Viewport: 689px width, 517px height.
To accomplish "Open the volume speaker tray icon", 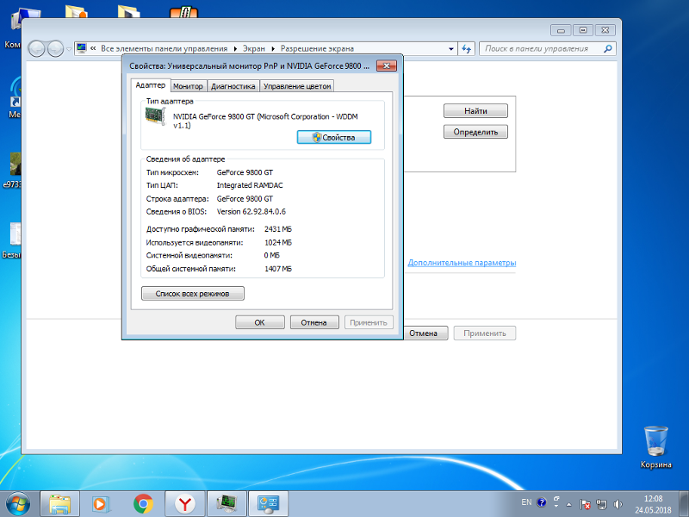I will [618, 504].
